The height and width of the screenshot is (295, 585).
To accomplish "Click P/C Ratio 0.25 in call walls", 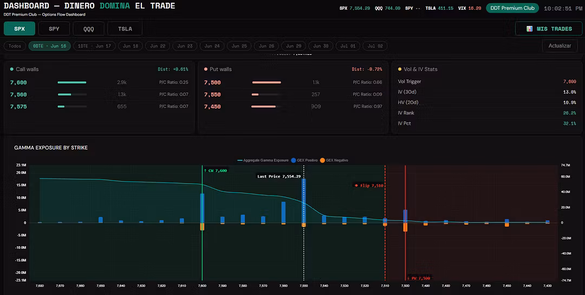I will coord(174,82).
